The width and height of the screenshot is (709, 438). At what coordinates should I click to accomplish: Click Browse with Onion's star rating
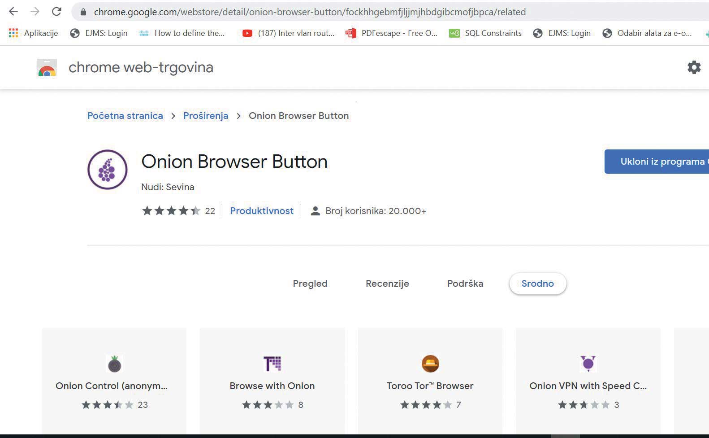[x=268, y=405]
